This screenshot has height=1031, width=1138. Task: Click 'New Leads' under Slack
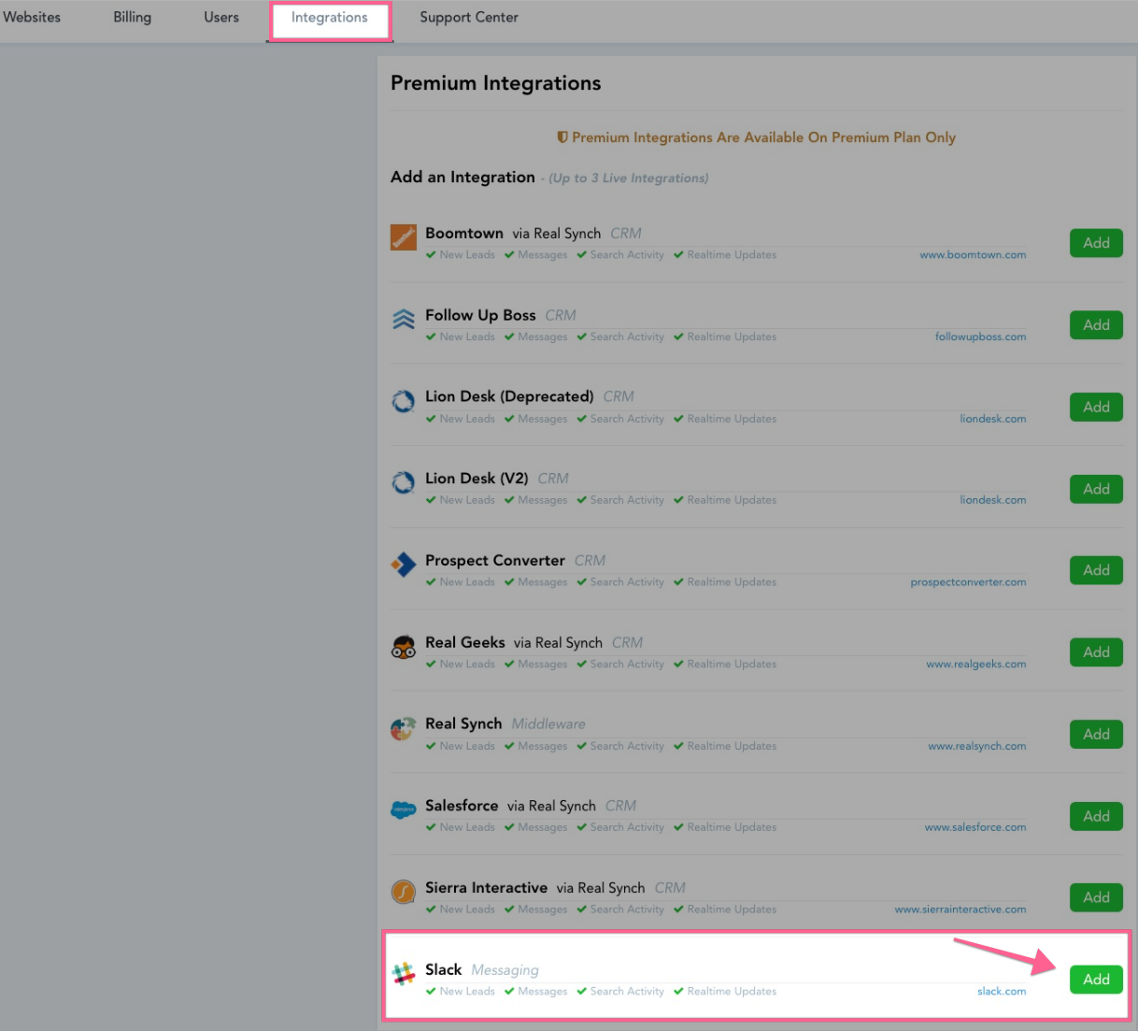[x=467, y=992]
